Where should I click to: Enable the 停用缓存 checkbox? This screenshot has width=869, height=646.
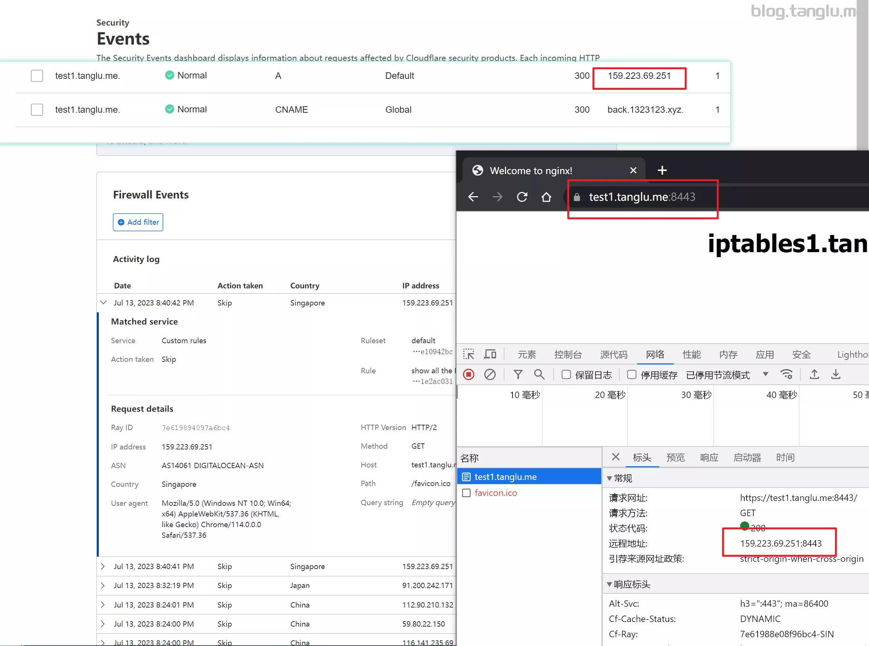point(631,375)
